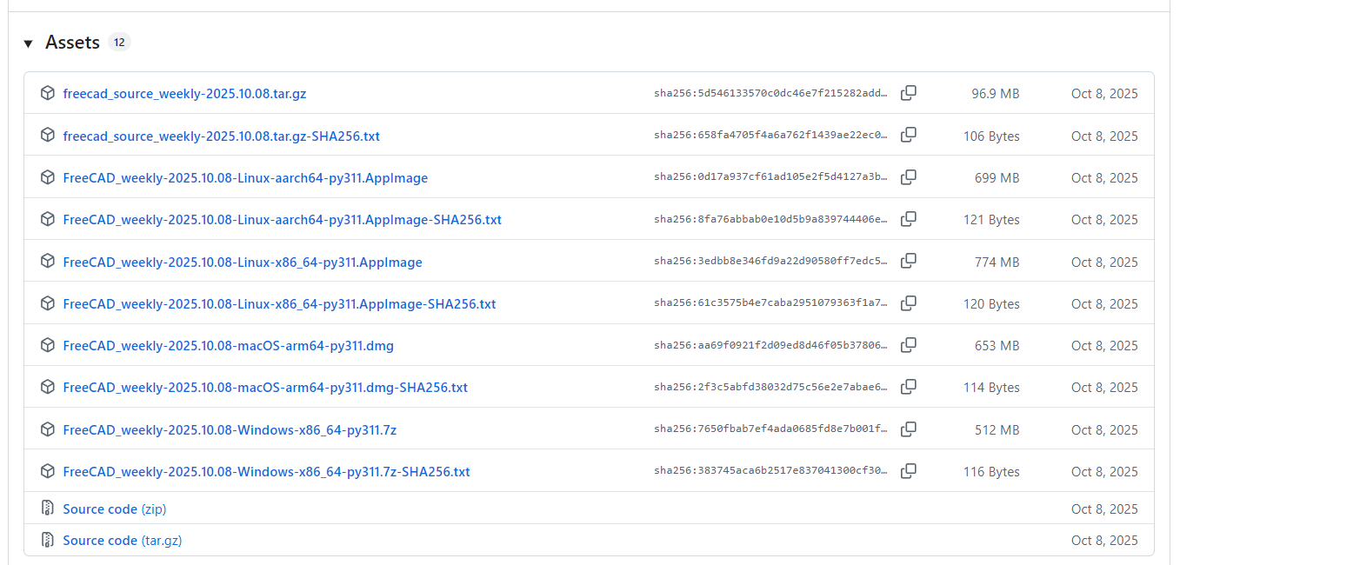Download Linux-x86_64-py311.AppImage file
1360x565 pixels.
[243, 263]
